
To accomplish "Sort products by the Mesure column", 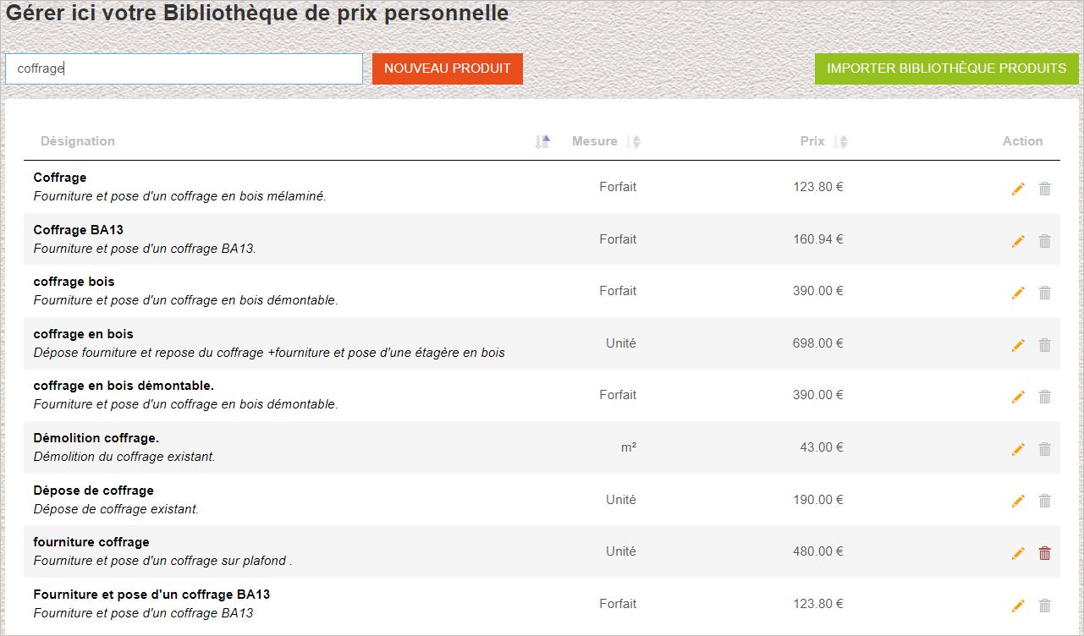I will click(633, 141).
